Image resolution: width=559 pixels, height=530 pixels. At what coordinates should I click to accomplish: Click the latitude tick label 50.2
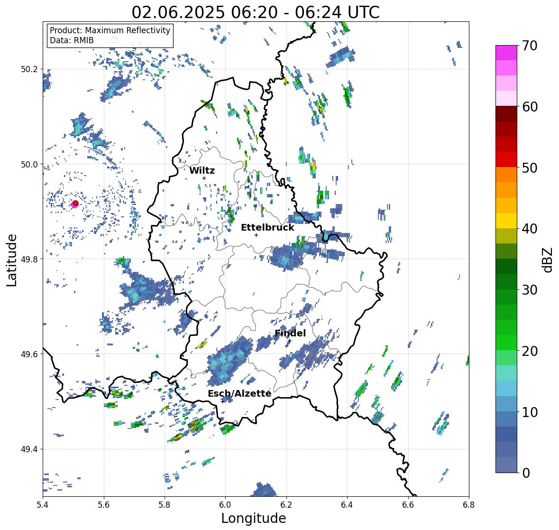(29, 69)
